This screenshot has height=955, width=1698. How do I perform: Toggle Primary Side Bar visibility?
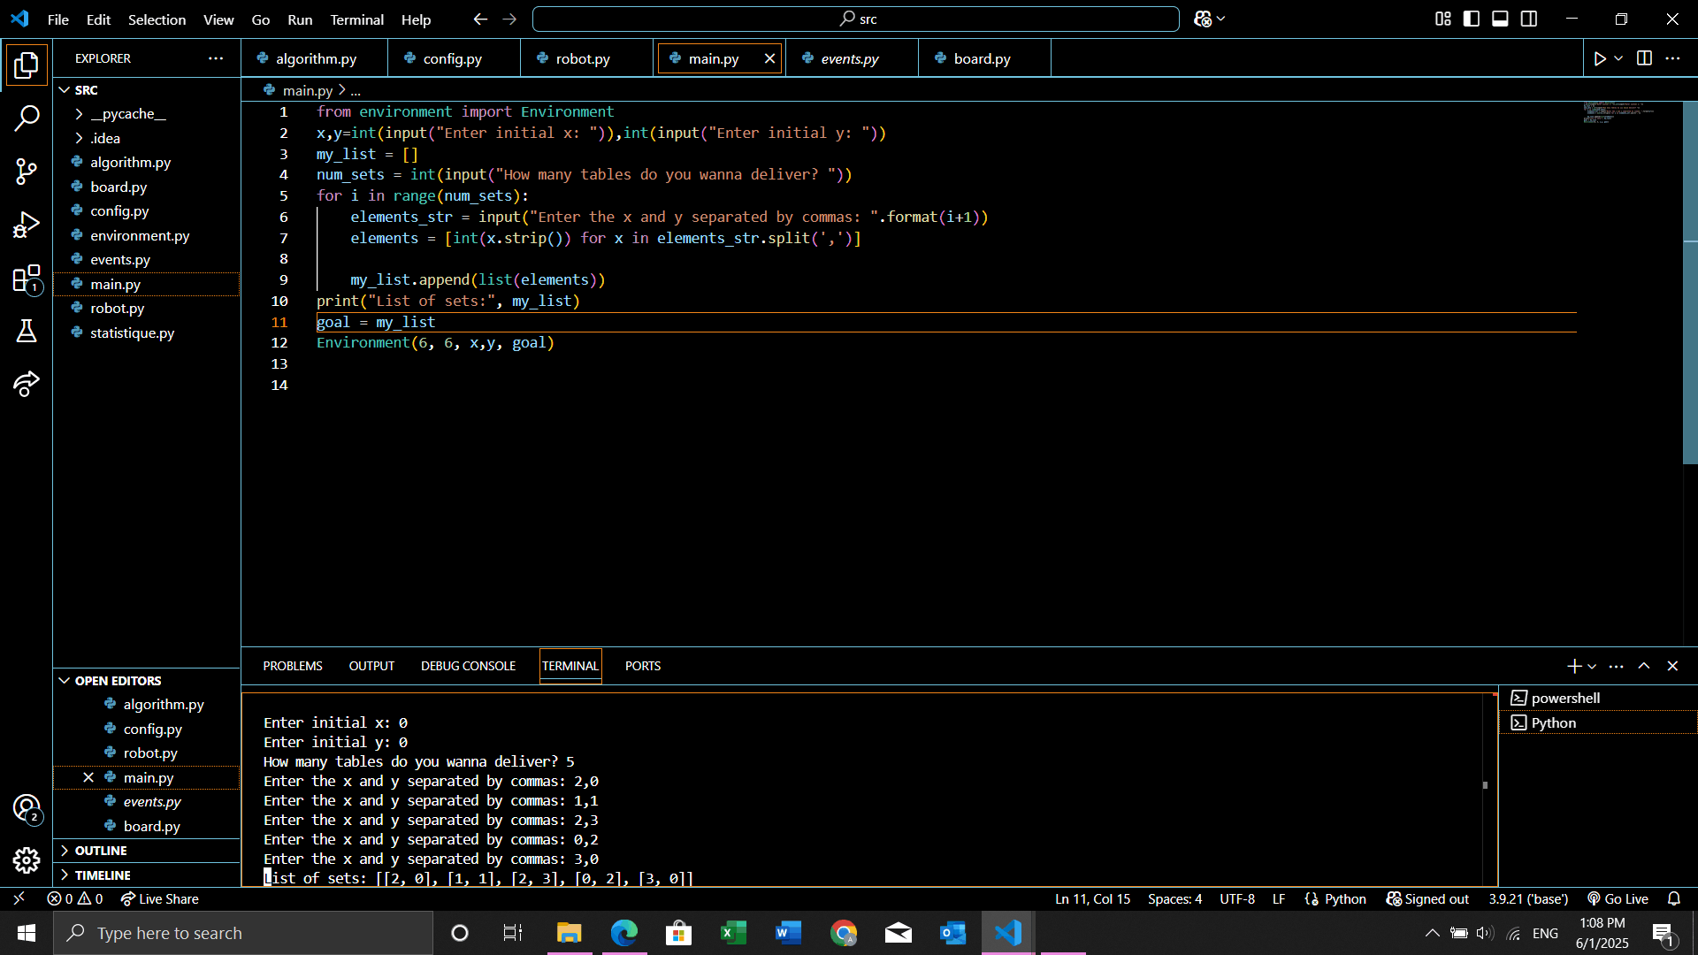(1472, 19)
